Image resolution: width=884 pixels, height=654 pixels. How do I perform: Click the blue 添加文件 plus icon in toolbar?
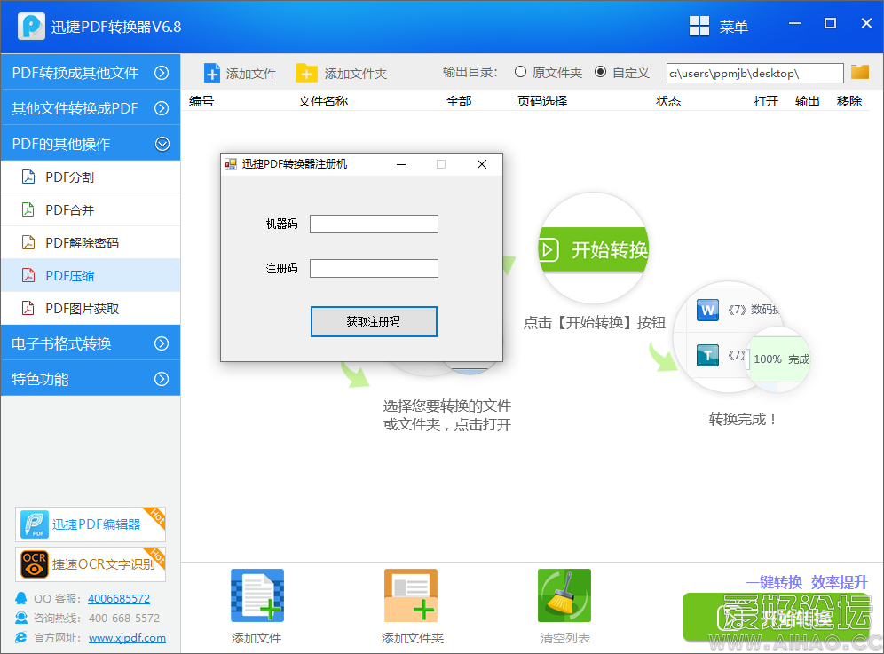click(x=212, y=74)
